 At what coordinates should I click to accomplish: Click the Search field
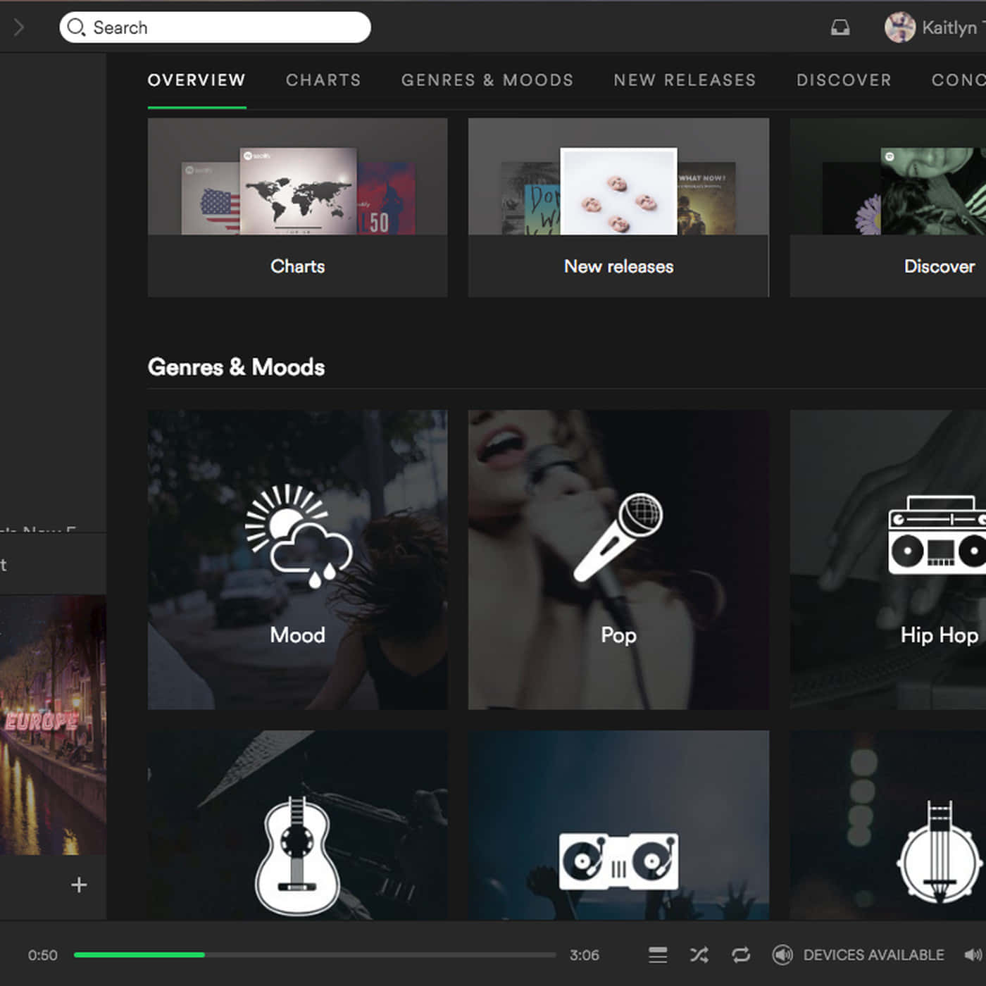[x=215, y=27]
